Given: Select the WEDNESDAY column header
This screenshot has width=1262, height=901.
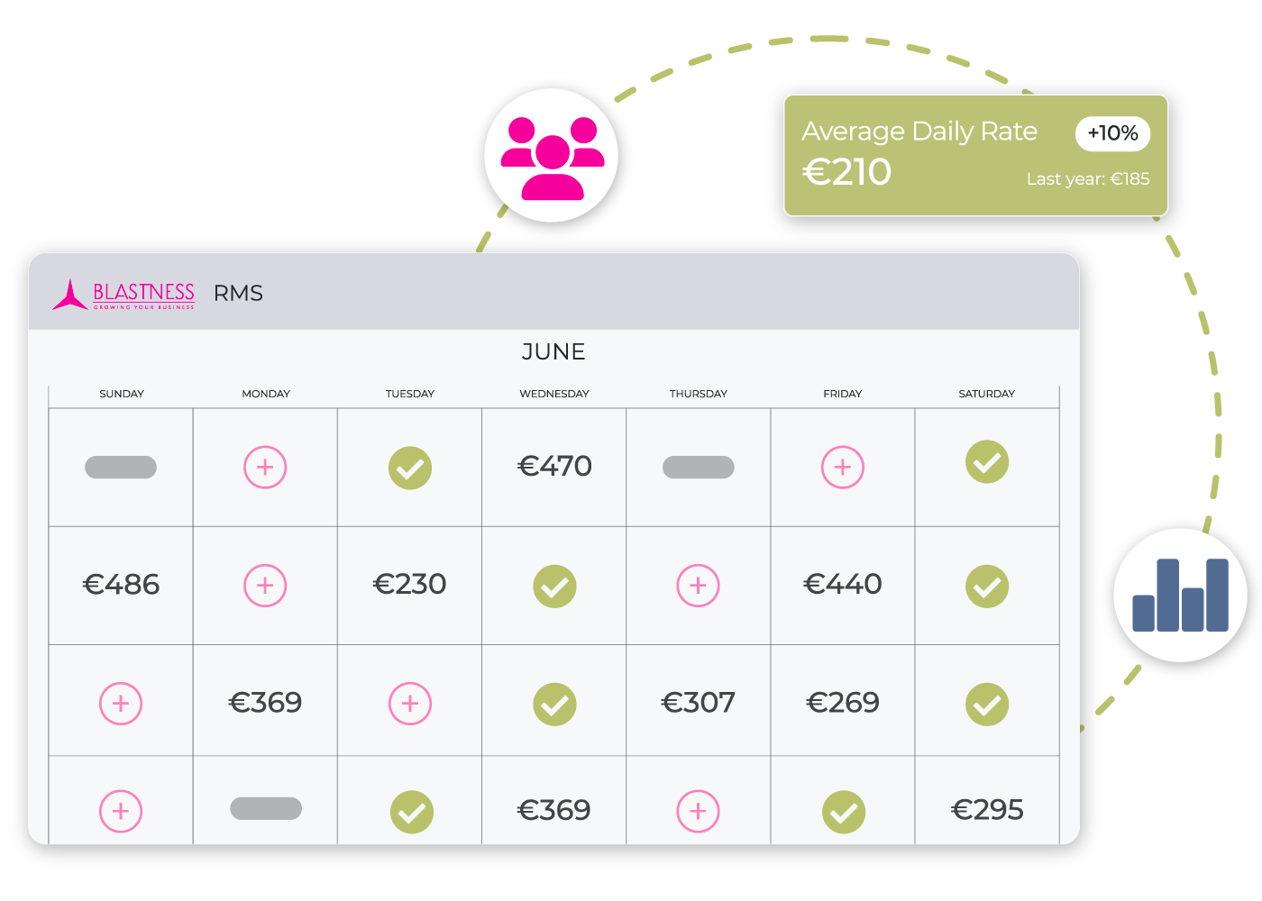Looking at the screenshot, I should click(x=554, y=394).
